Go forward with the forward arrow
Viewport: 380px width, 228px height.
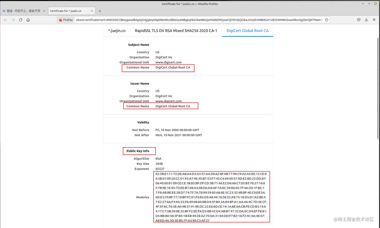tap(13, 20)
